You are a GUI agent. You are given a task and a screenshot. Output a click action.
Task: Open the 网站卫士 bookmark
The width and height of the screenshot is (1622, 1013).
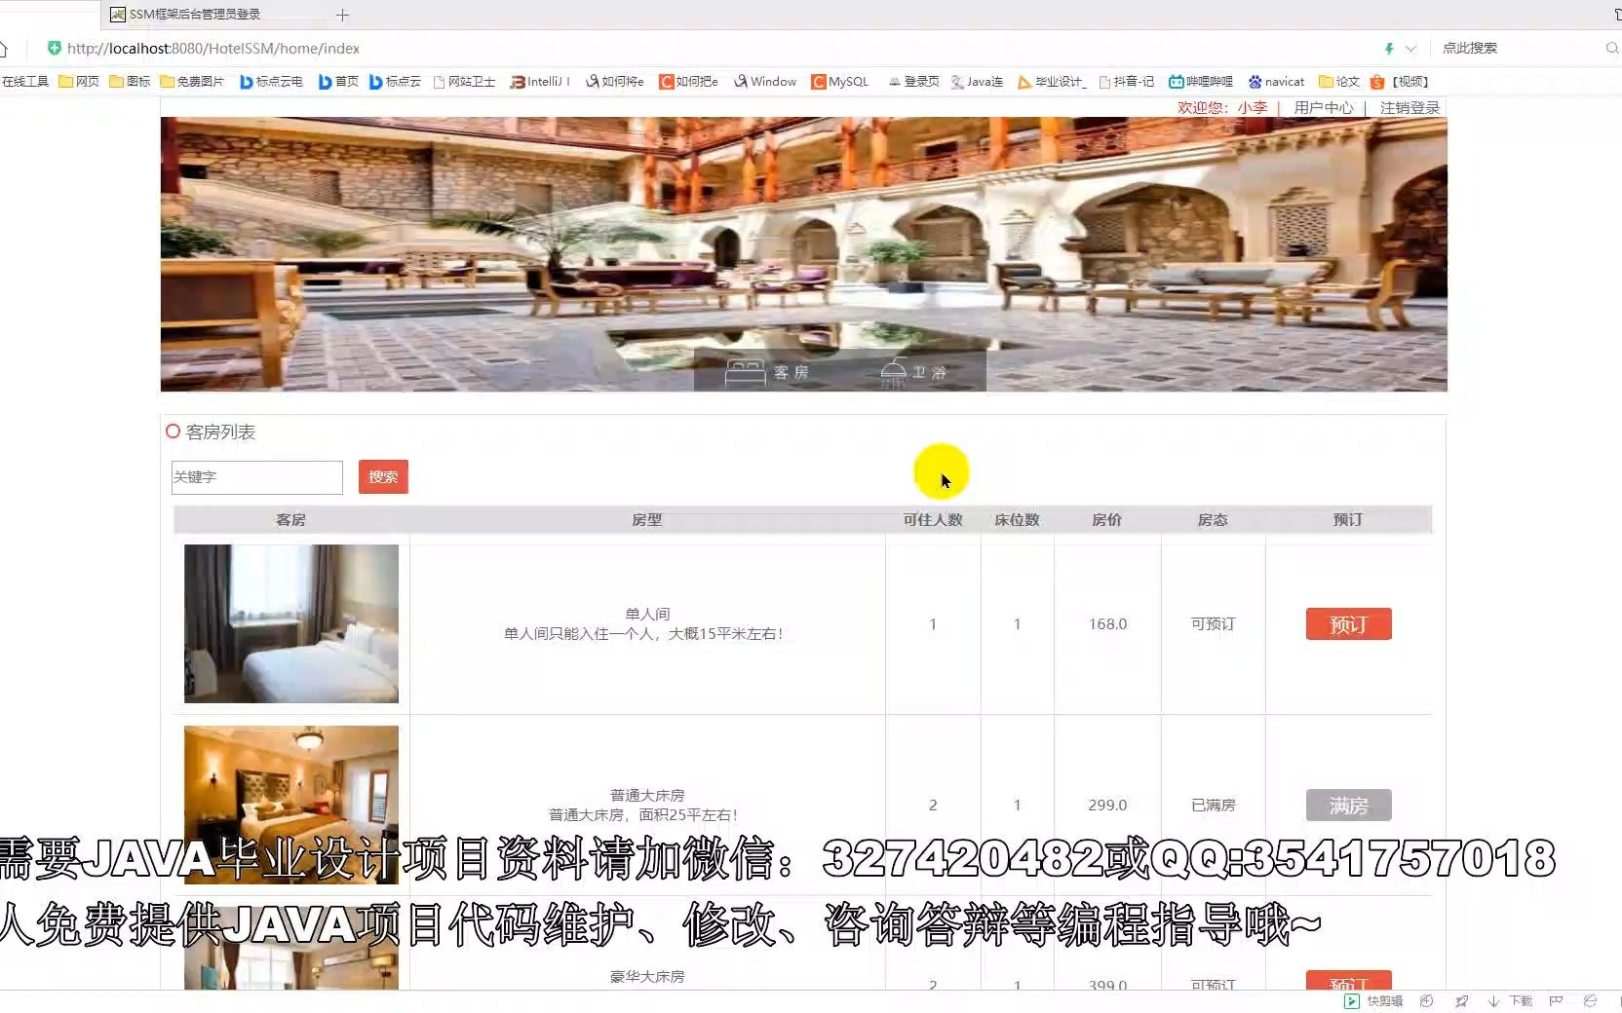[464, 82]
